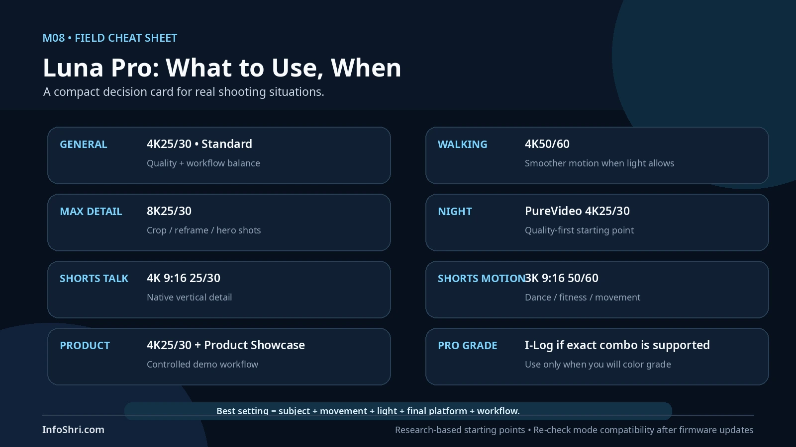The width and height of the screenshot is (796, 447).
Task: Click 'Quality + workflow balance' description
Action: (203, 163)
